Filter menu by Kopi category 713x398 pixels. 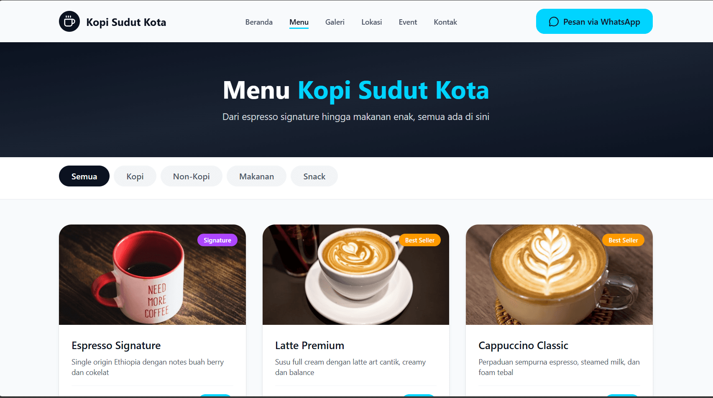coord(135,176)
